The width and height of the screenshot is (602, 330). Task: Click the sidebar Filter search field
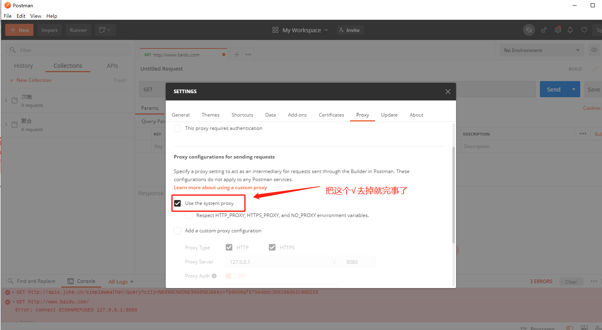point(68,50)
